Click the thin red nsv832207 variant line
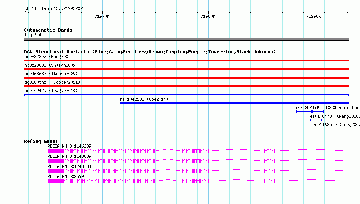Image resolution: width=360 pixels, height=204 pixels. (x=186, y=61)
